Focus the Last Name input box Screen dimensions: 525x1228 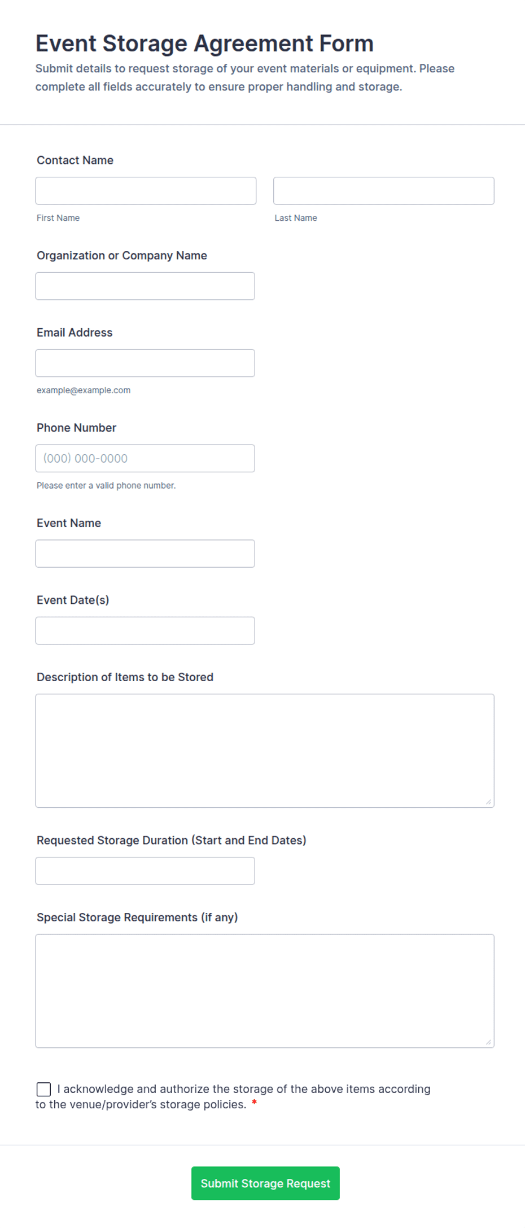point(384,191)
